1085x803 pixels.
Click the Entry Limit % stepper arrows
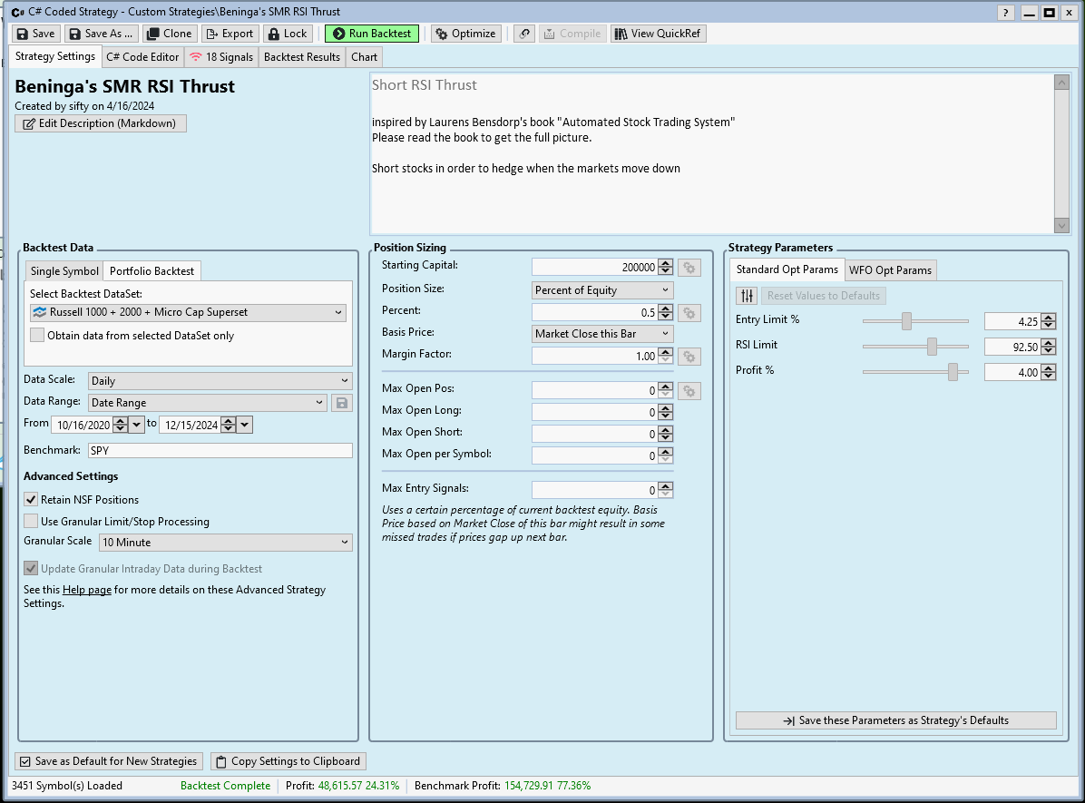pos(1049,321)
